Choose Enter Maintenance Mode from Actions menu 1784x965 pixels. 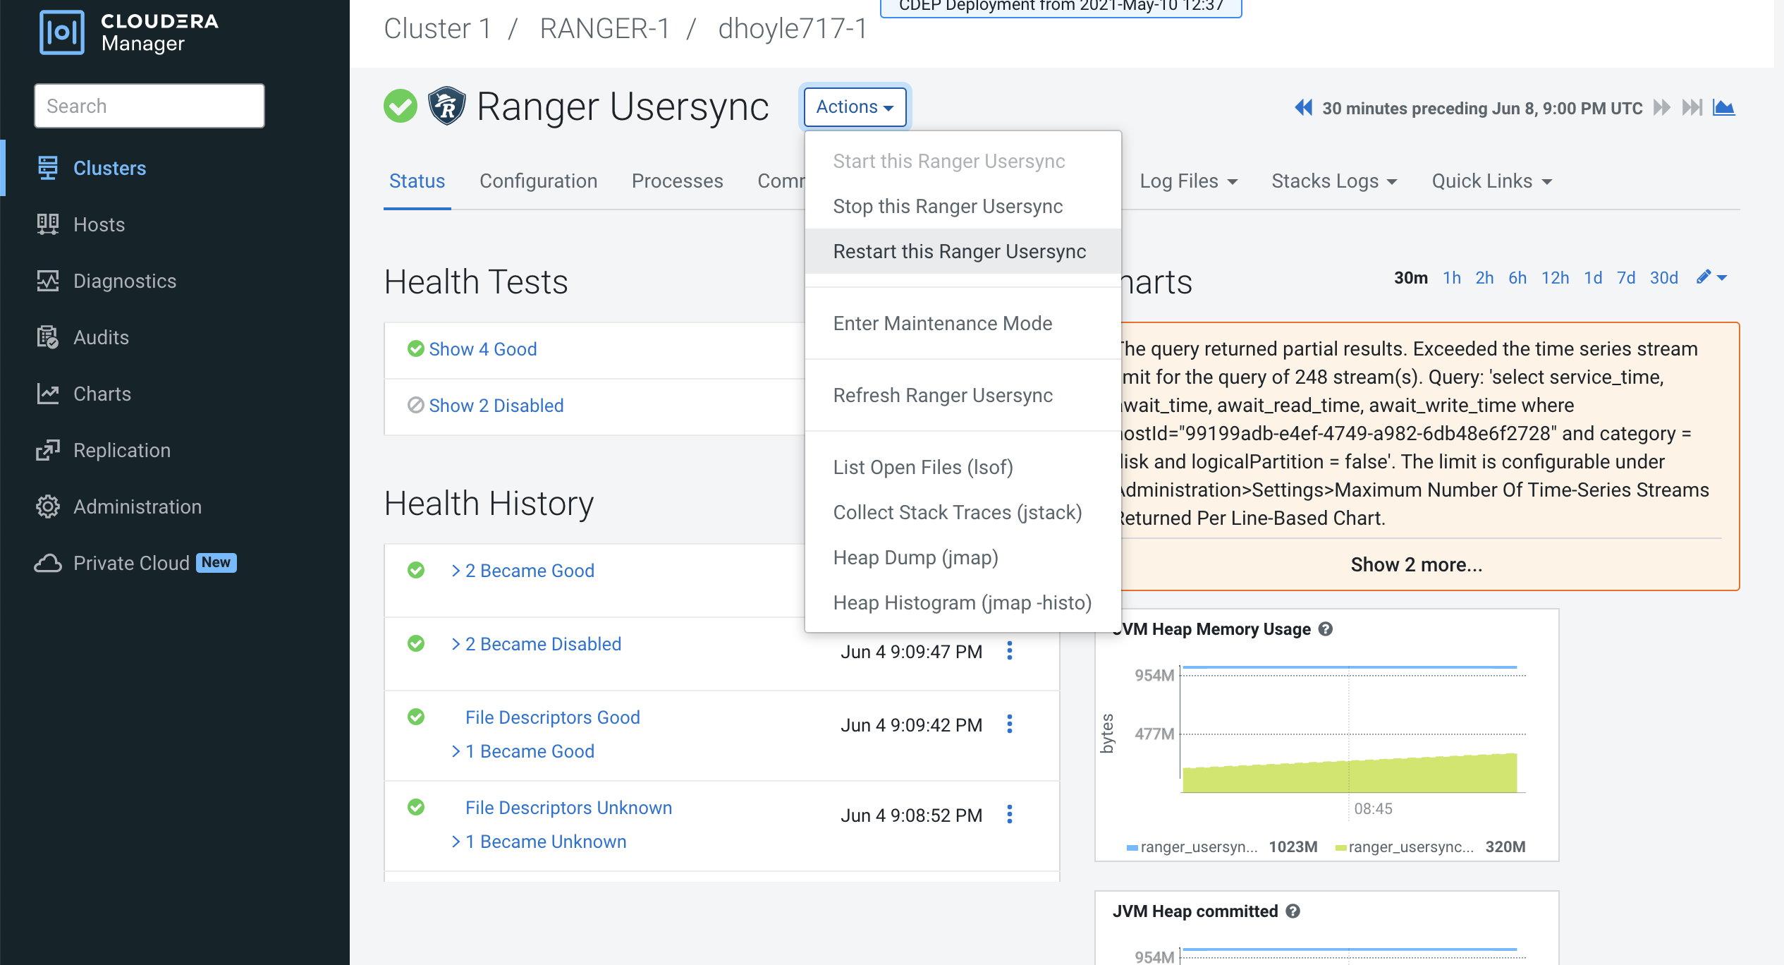942,324
